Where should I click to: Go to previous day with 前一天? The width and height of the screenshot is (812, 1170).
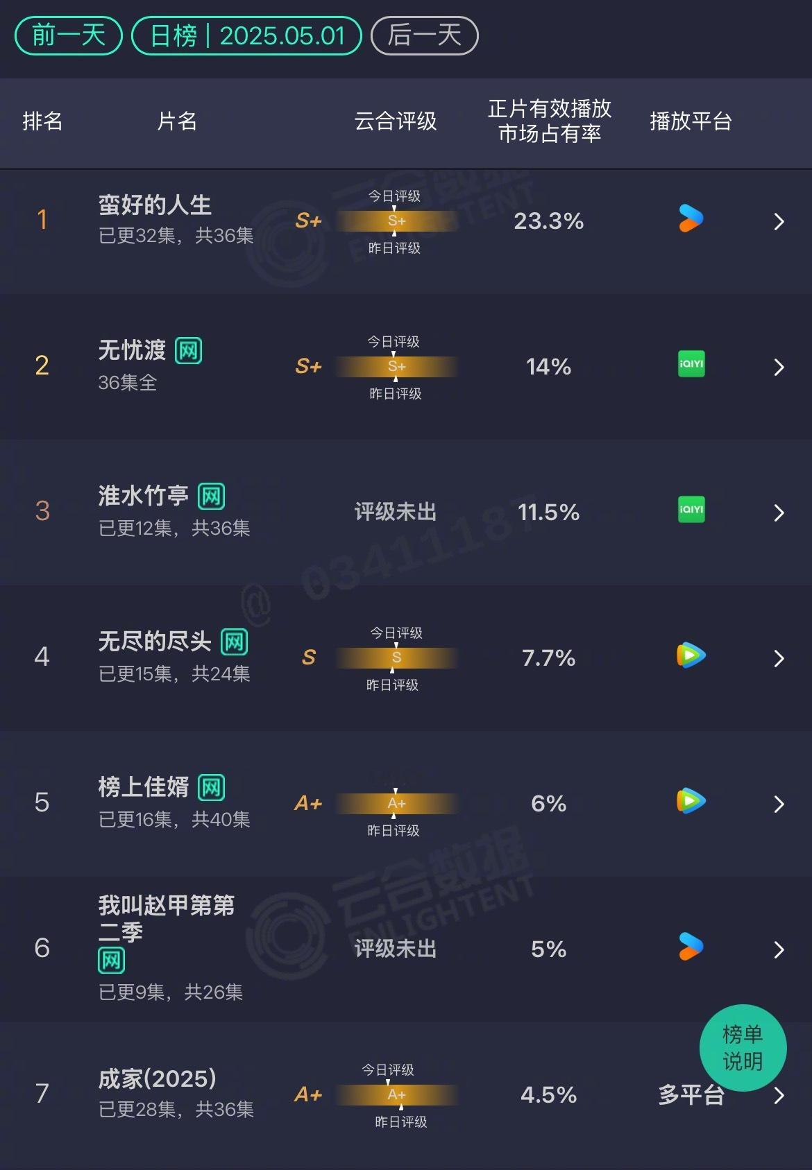point(69,36)
